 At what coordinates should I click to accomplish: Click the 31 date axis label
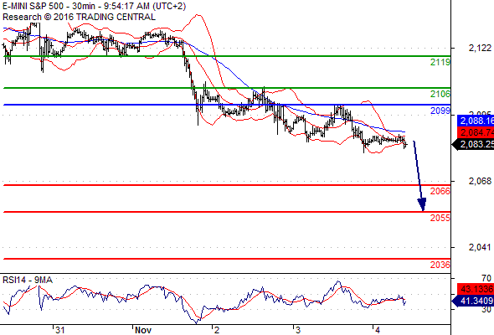tap(59, 330)
